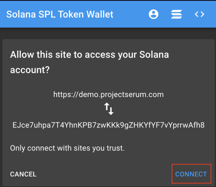Click the Solana network stack icon
The width and height of the screenshot is (216, 187).
click(x=176, y=14)
